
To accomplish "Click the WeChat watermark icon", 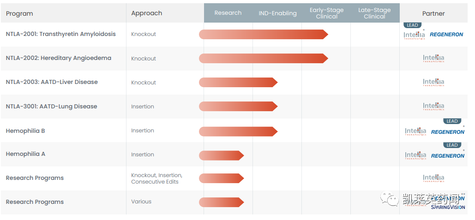I will point(393,199).
